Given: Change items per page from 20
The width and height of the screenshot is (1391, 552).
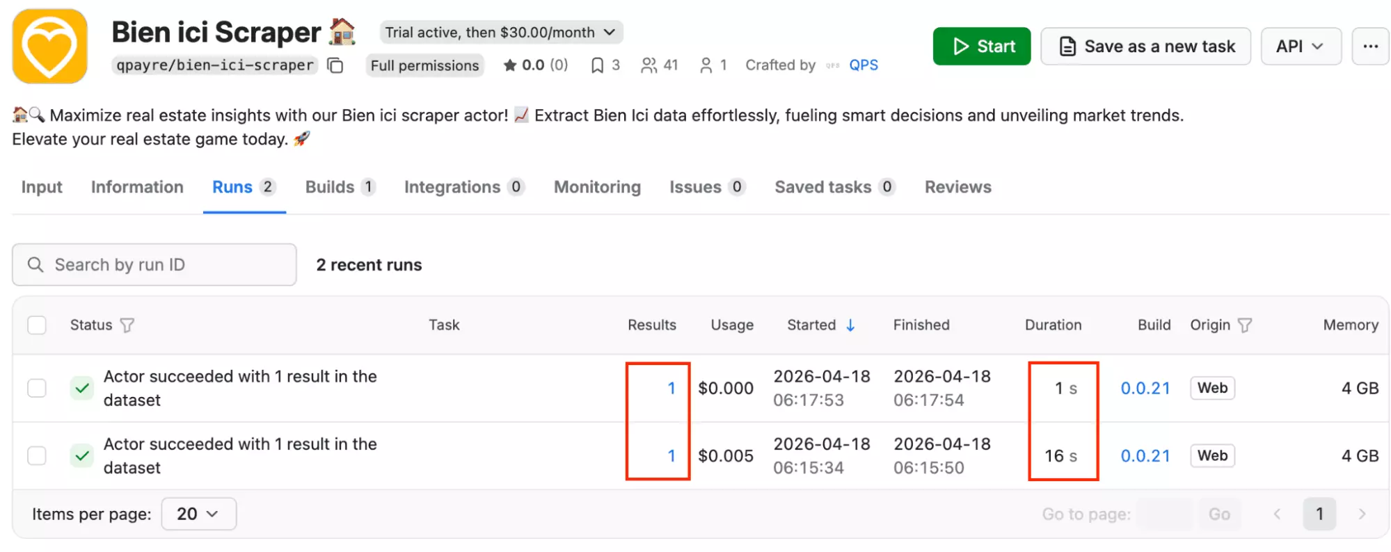Looking at the screenshot, I should coord(198,514).
